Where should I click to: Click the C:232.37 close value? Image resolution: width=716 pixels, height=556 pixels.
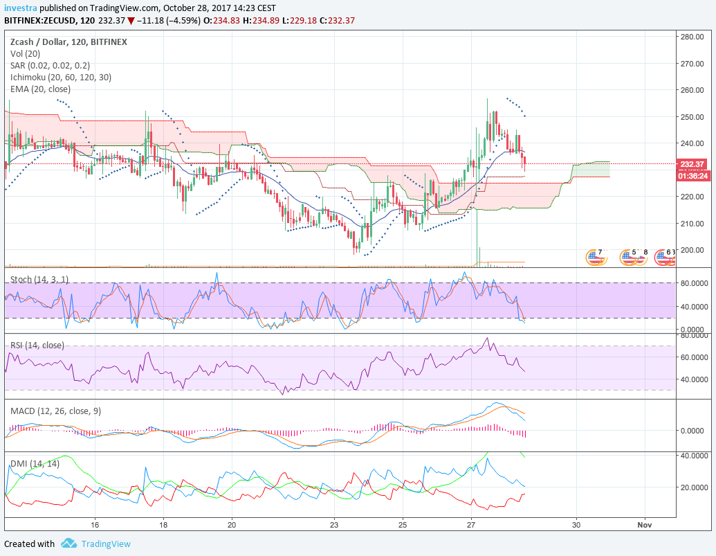337,21
